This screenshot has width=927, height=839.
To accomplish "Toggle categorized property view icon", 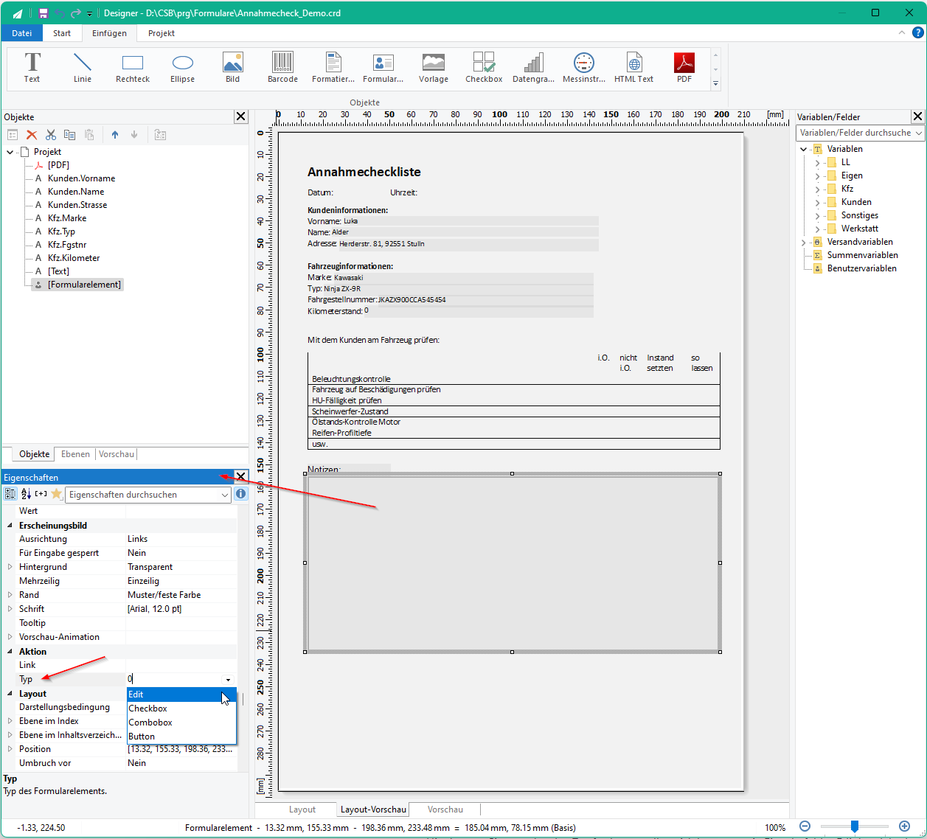I will (10, 494).
